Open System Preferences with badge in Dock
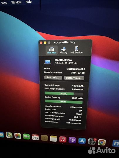The image size is (119, 158). pos(92,142)
